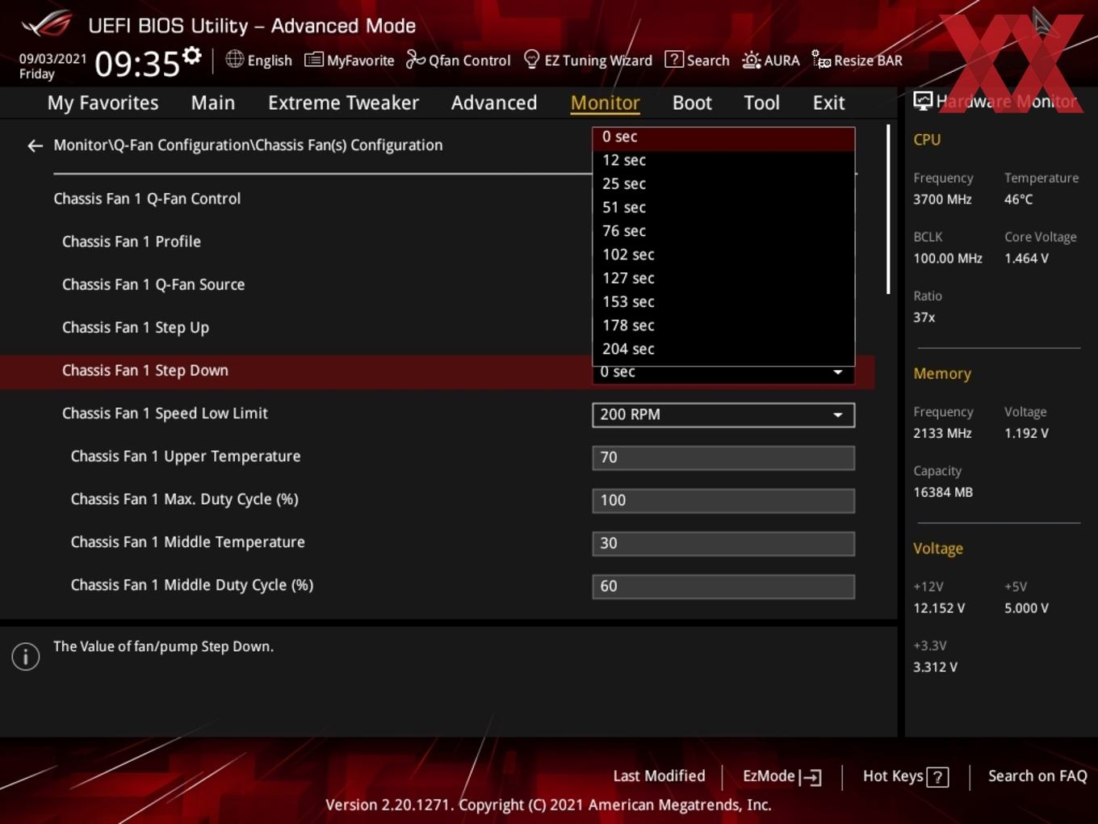Select Chassis Fan 1 Middle Temperature label
This screenshot has width=1098, height=824.
pos(187,542)
